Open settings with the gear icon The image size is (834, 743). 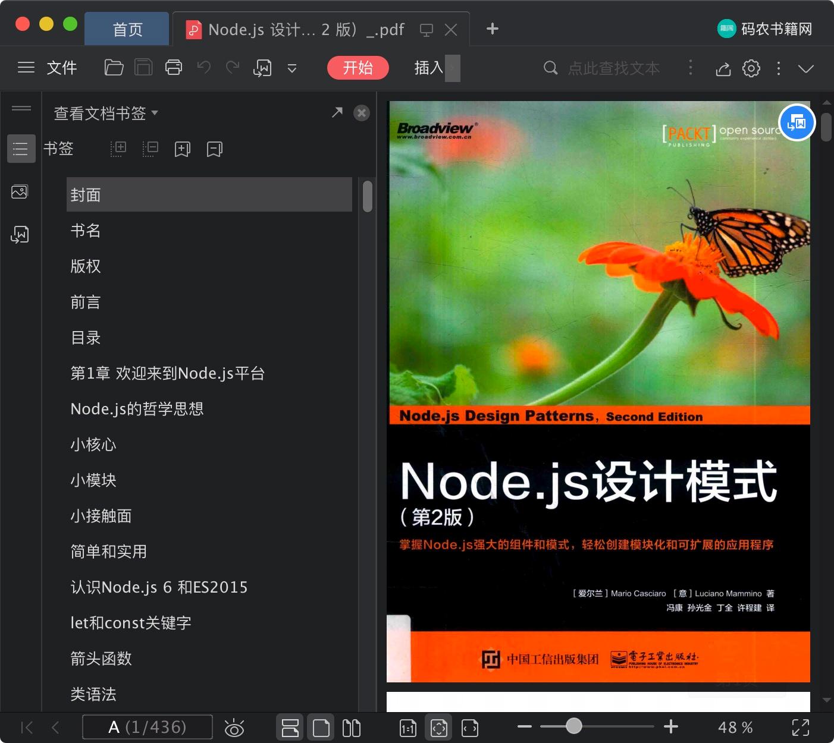(751, 68)
